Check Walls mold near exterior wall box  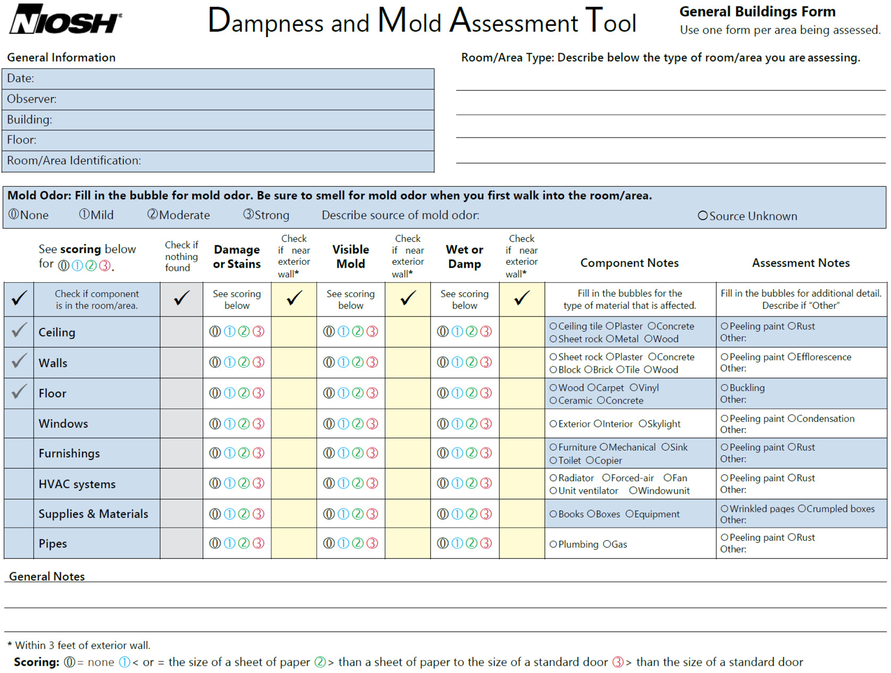[x=408, y=362]
